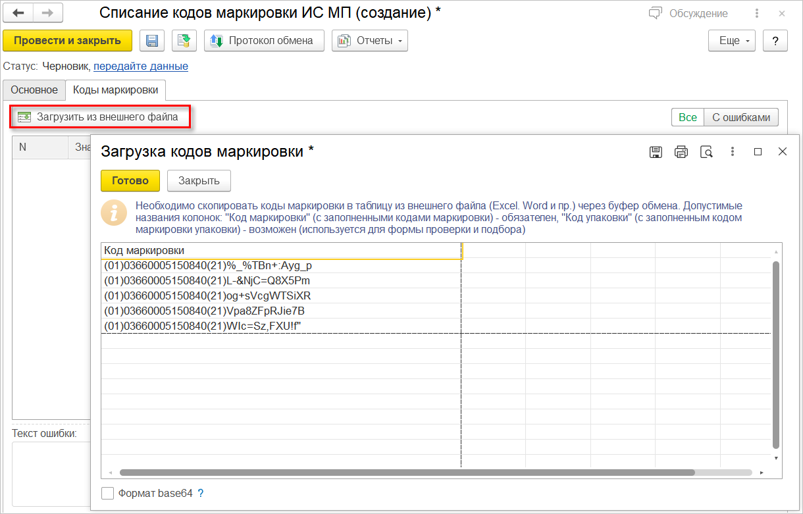The image size is (803, 514).
Task: Click the Обсуждение discussion icon
Action: 655,13
